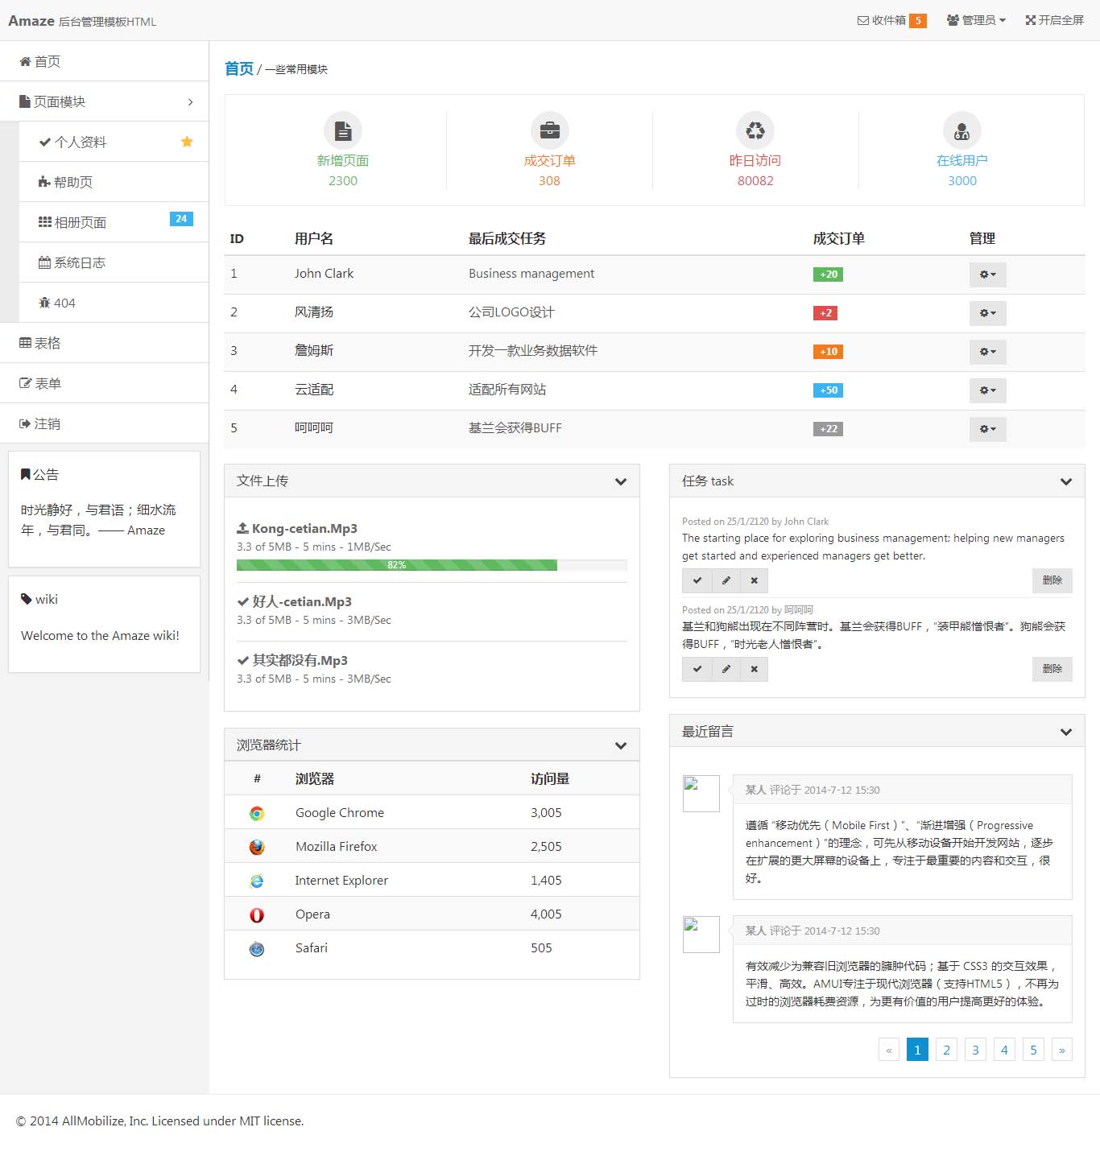Open 系统日志 in the sidebar

114,262
